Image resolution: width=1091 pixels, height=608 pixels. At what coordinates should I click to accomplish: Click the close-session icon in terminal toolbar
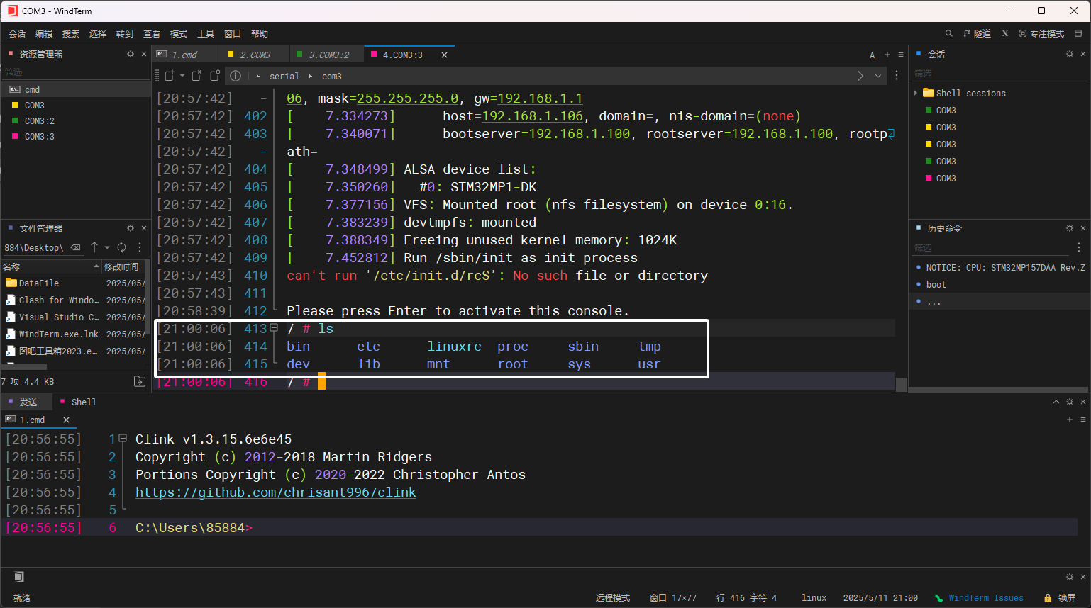click(196, 76)
